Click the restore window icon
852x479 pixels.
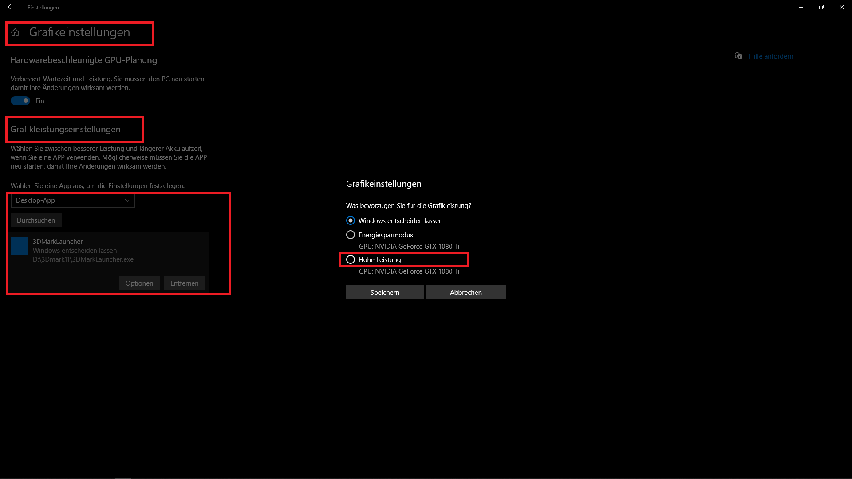[x=821, y=7]
